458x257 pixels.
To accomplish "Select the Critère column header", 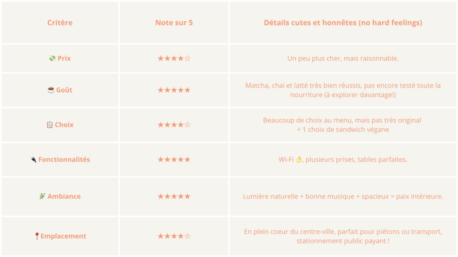I will [60, 23].
